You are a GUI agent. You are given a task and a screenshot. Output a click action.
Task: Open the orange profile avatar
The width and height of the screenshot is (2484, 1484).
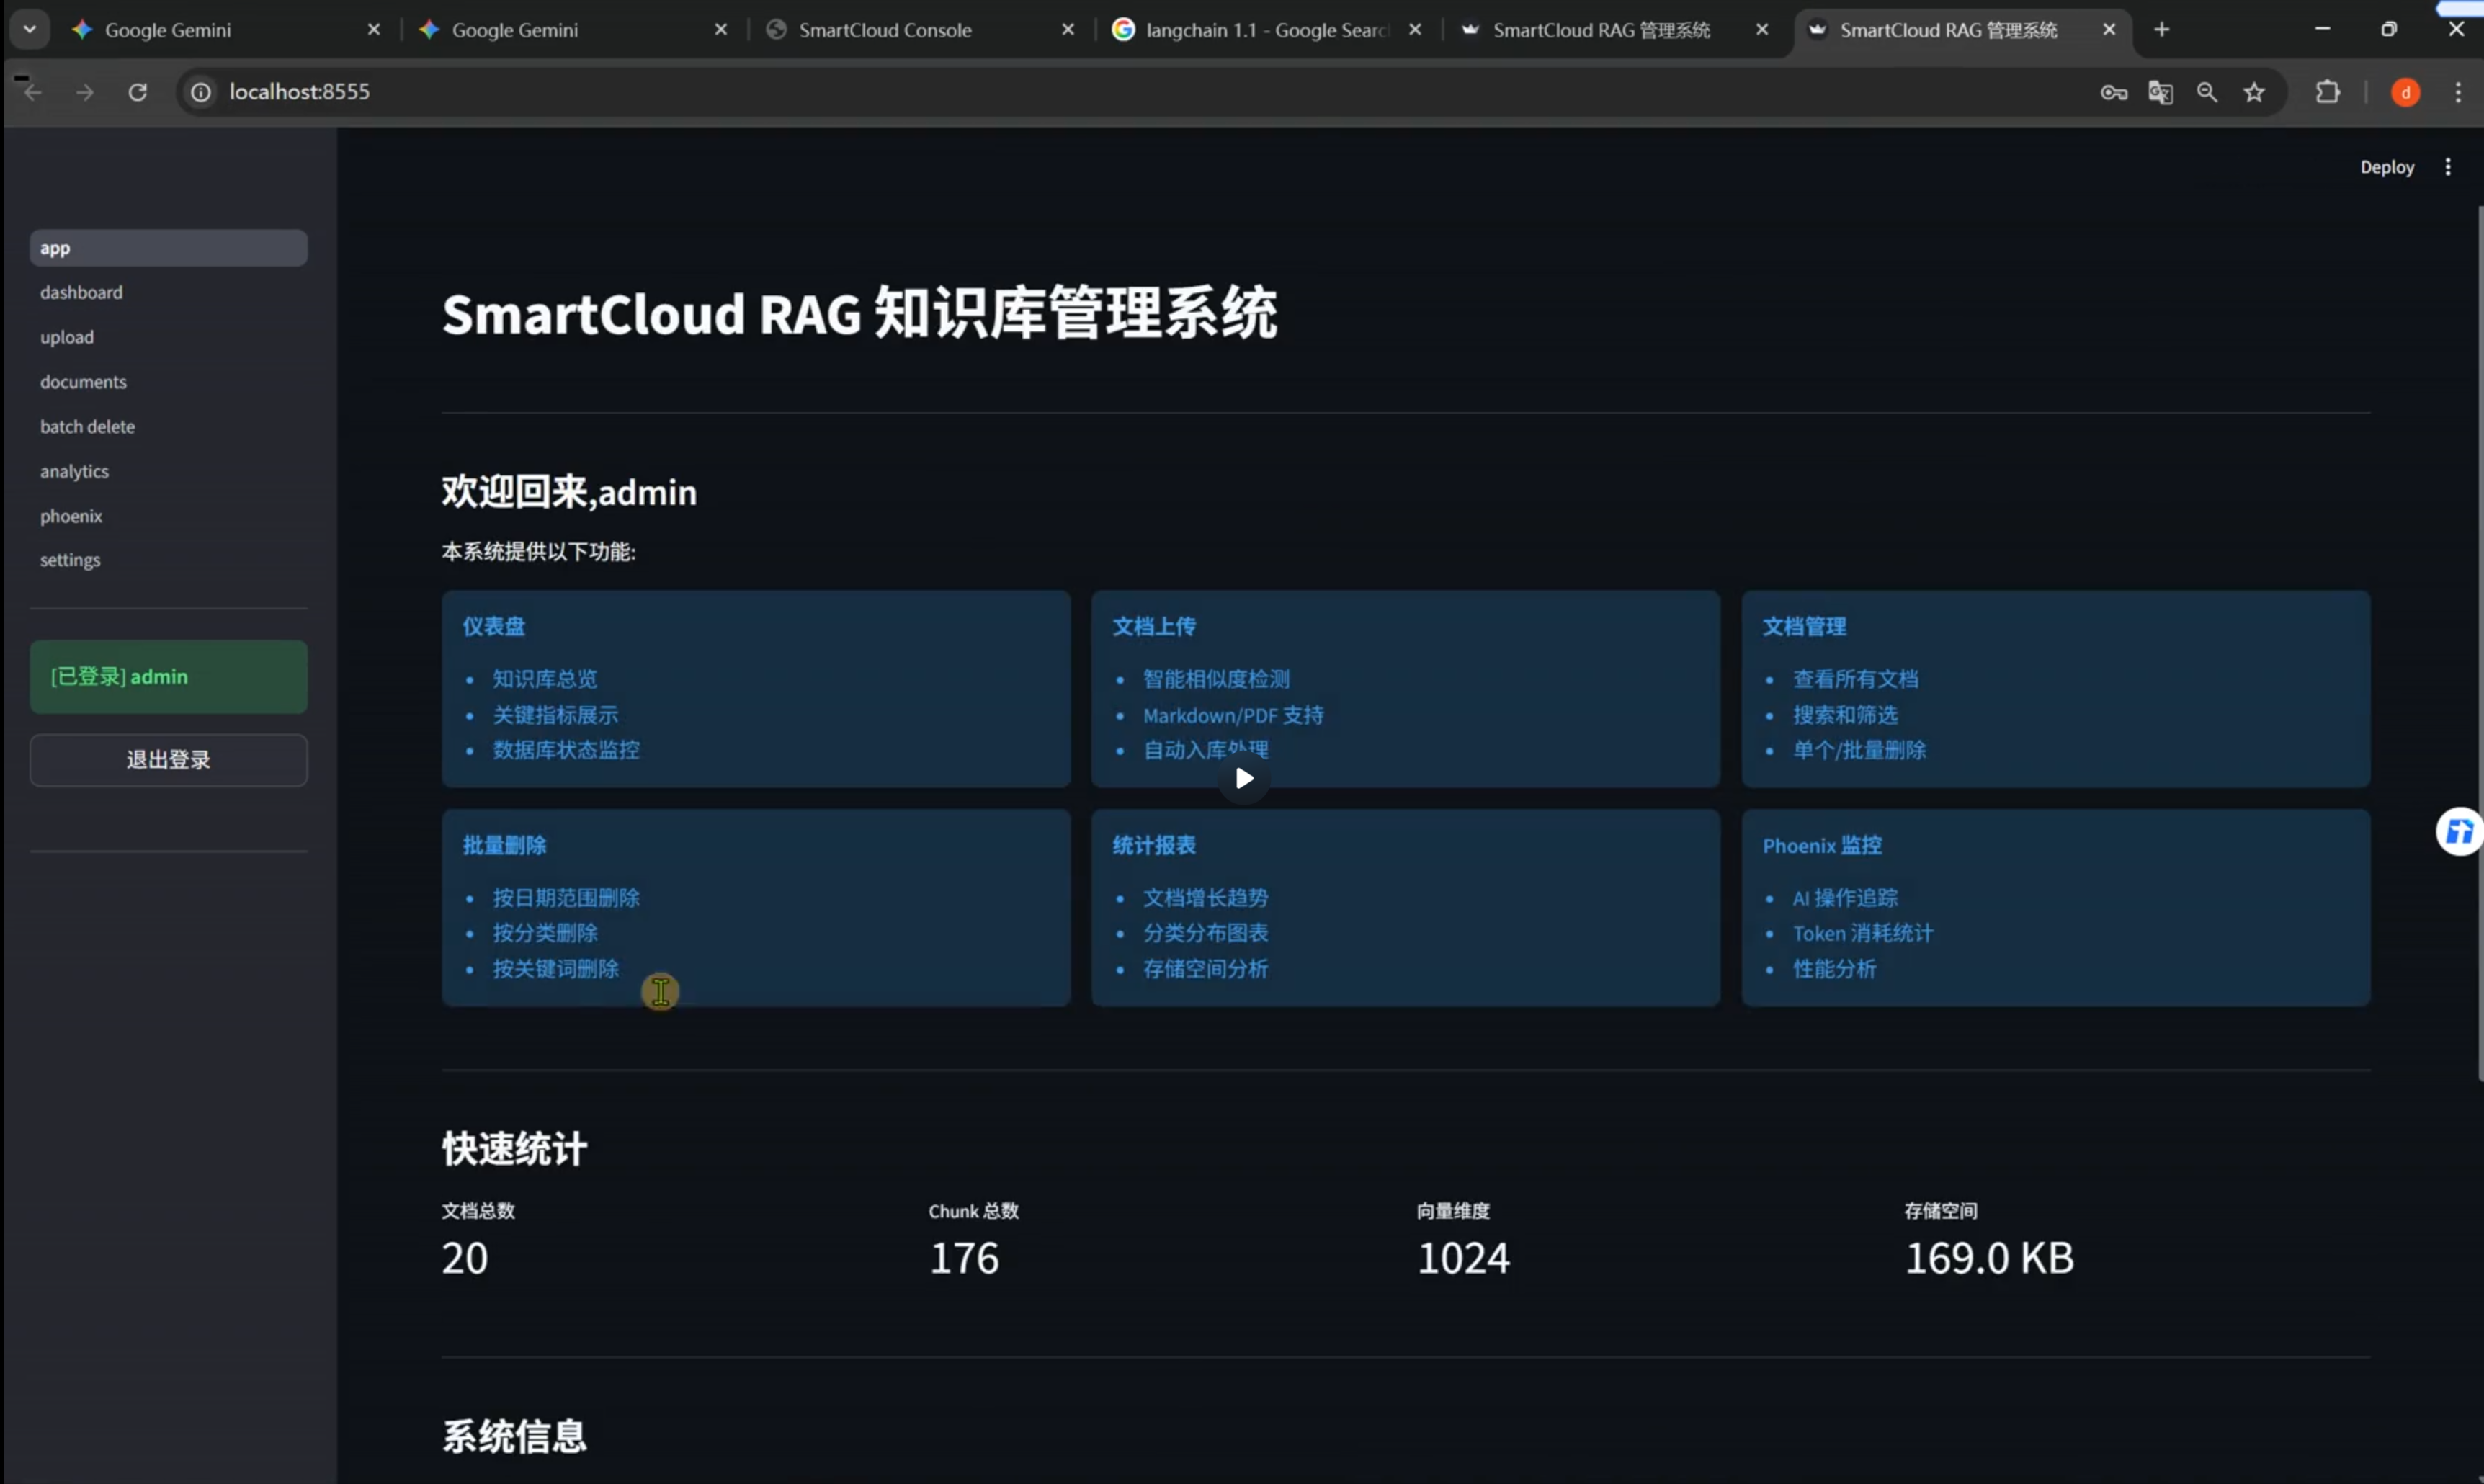[x=2405, y=92]
